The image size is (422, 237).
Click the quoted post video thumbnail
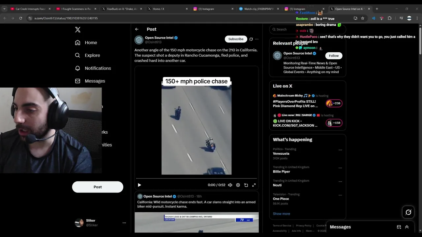click(196, 223)
